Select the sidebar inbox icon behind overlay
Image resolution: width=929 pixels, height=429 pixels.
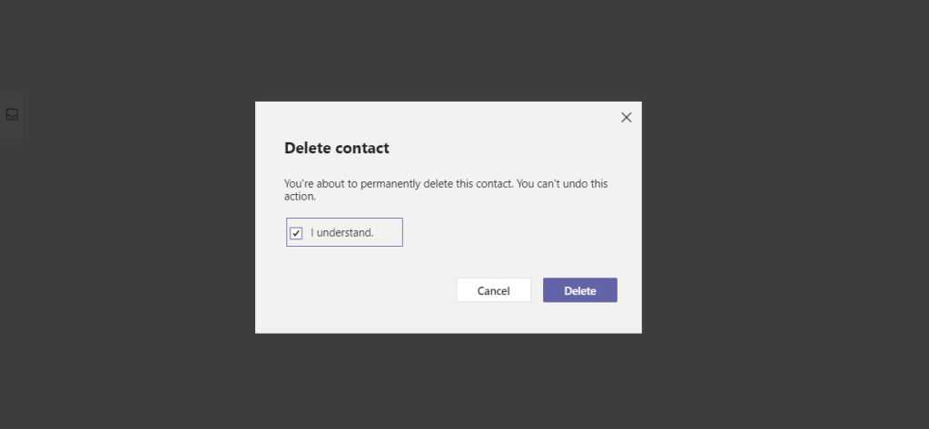tap(12, 114)
